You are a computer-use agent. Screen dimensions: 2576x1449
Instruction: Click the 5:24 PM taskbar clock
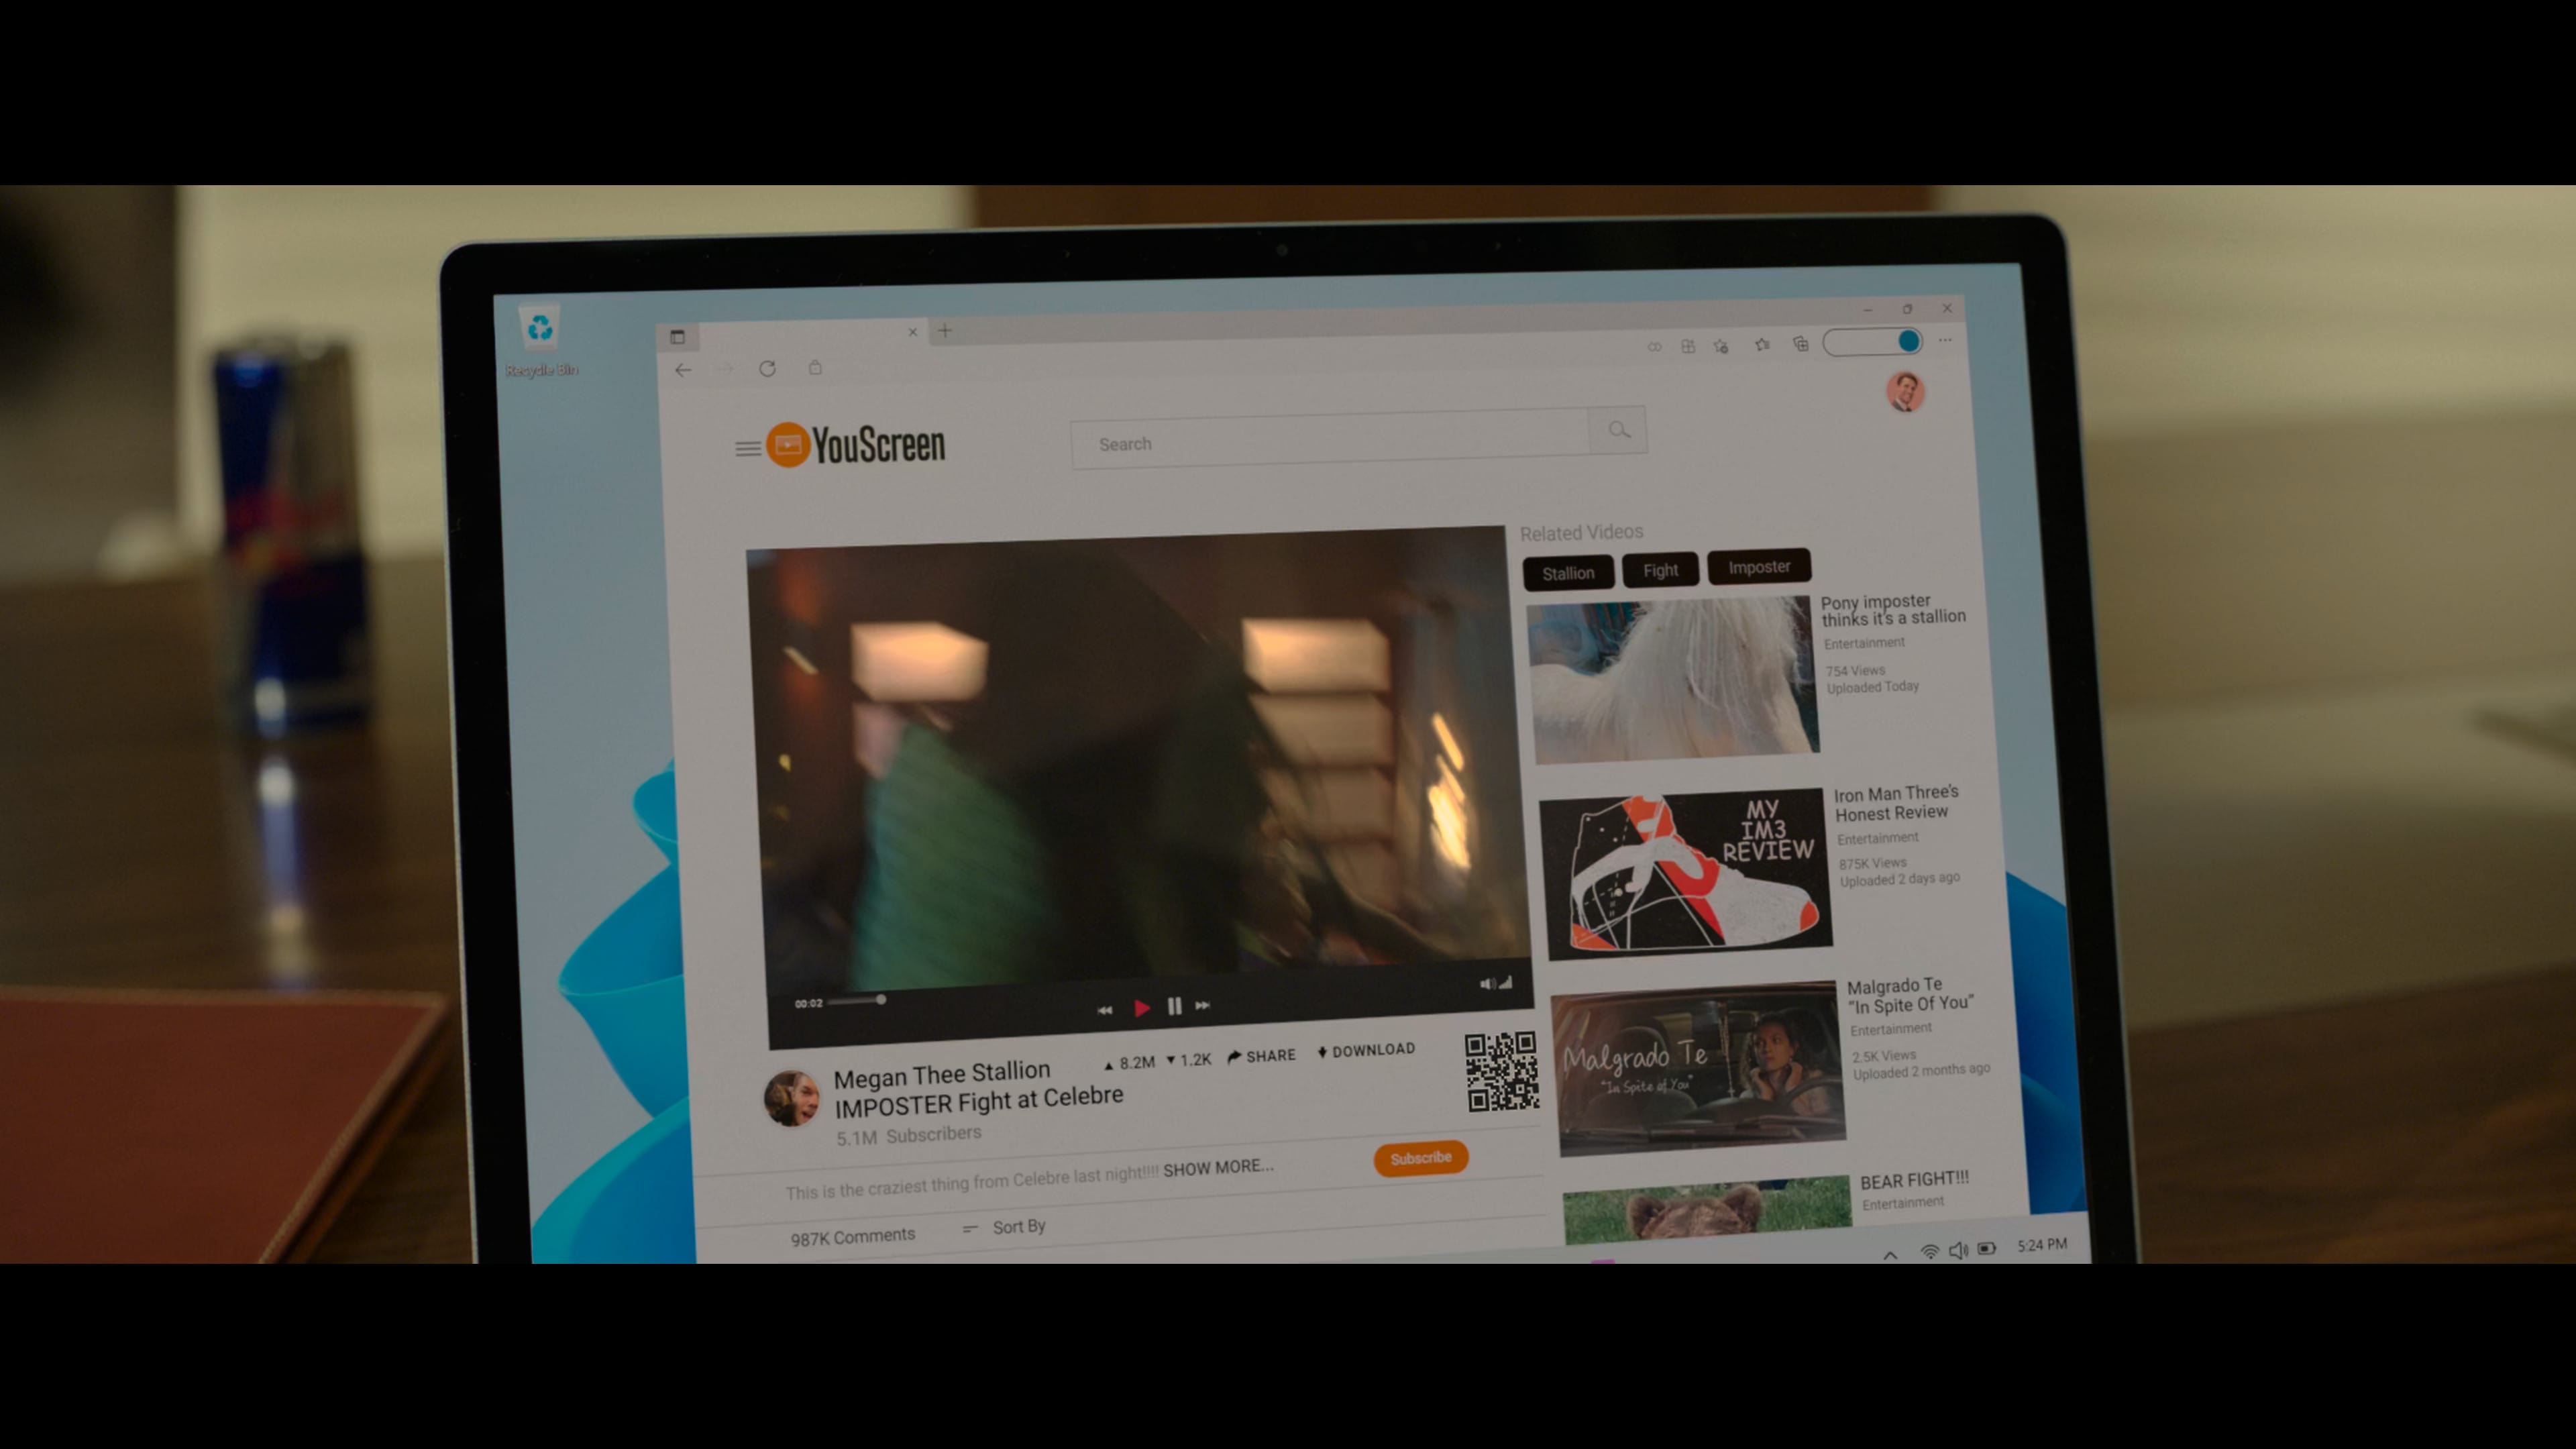pos(2042,1245)
